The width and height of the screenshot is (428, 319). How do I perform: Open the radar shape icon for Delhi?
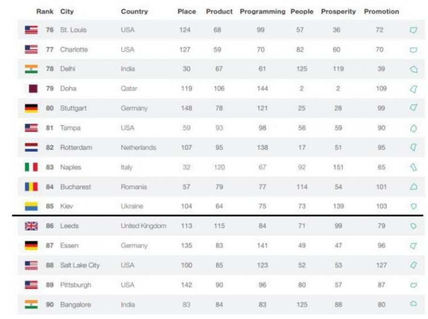414,69
